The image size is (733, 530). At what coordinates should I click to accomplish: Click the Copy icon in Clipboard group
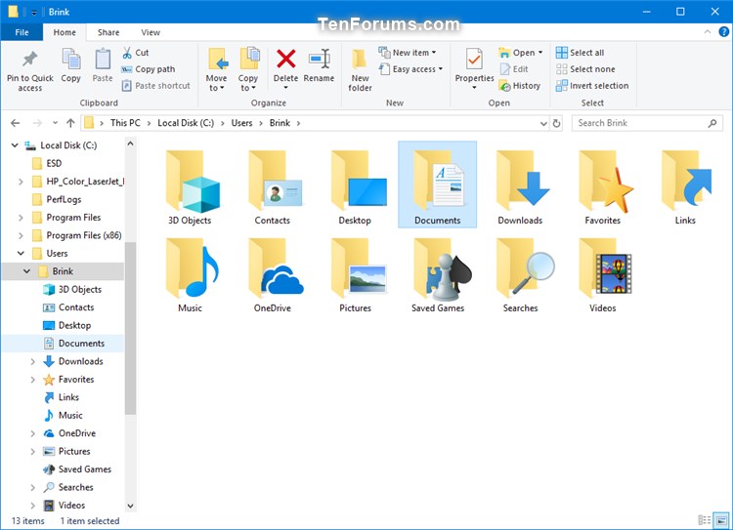click(x=71, y=64)
